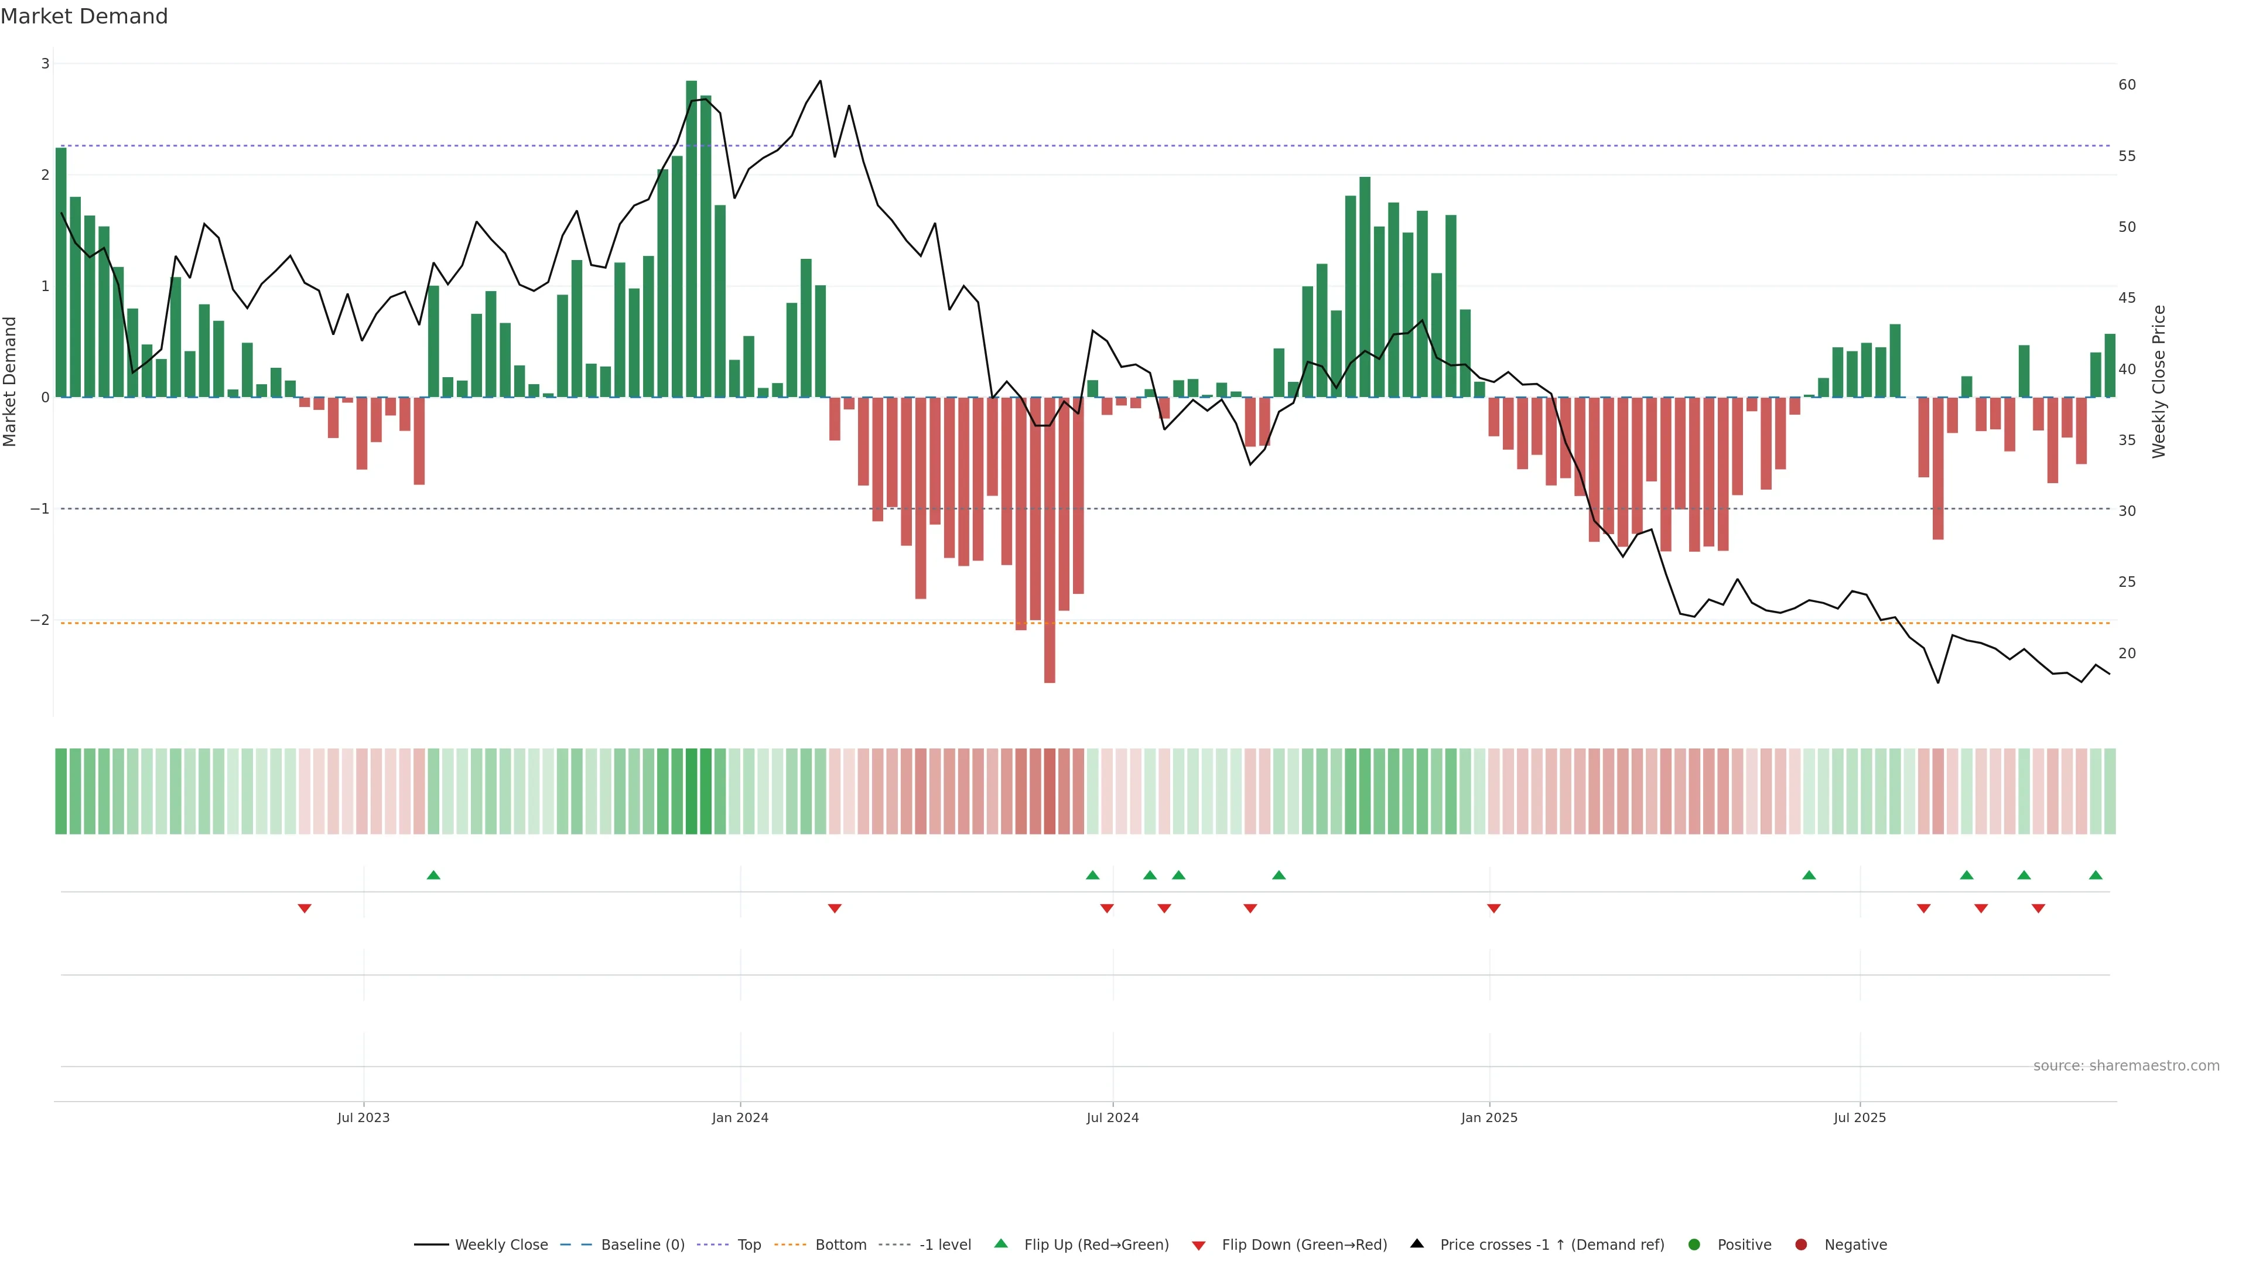Click the rightmost green Flip Up triangle marker

(2096, 875)
